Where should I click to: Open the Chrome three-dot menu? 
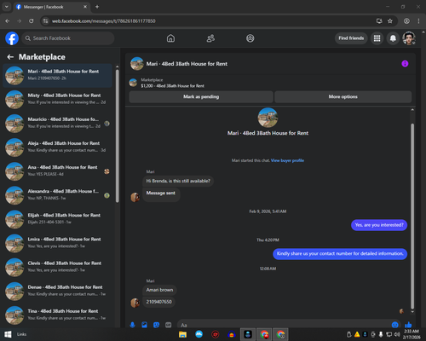pyautogui.click(x=418, y=21)
